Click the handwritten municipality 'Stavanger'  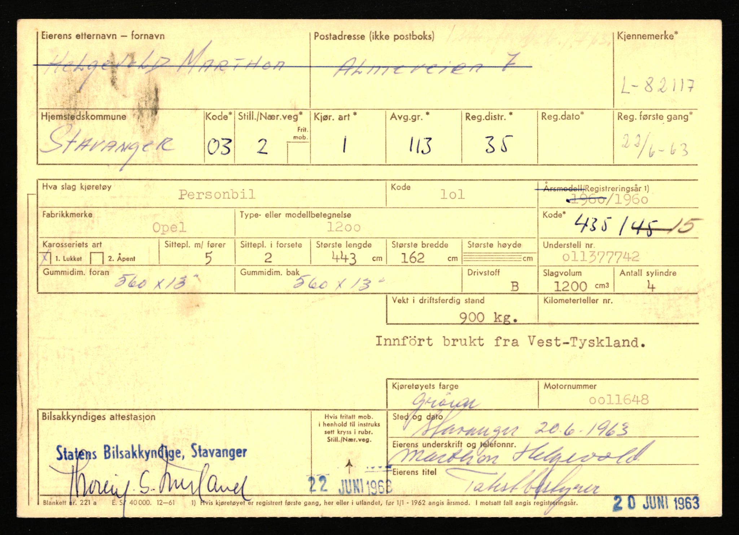(108, 145)
